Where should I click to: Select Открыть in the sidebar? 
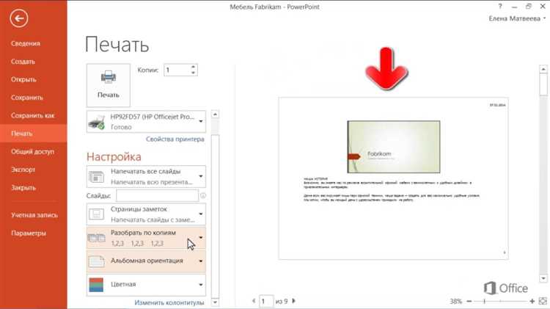point(23,79)
